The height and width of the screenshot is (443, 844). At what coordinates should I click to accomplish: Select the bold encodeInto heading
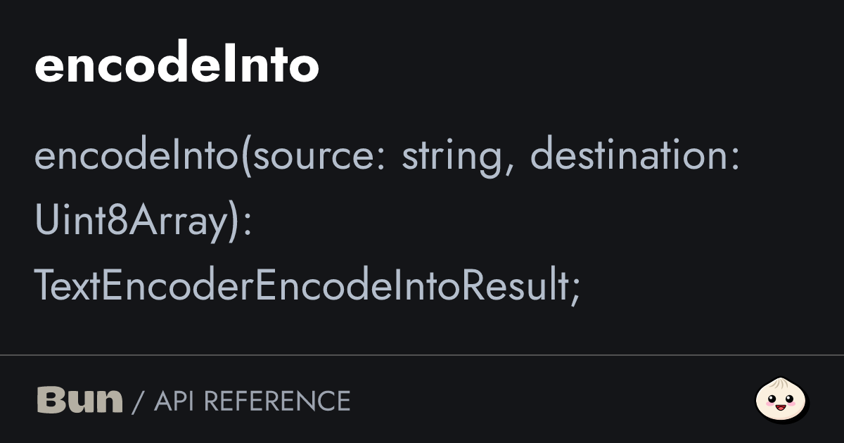click(x=177, y=65)
